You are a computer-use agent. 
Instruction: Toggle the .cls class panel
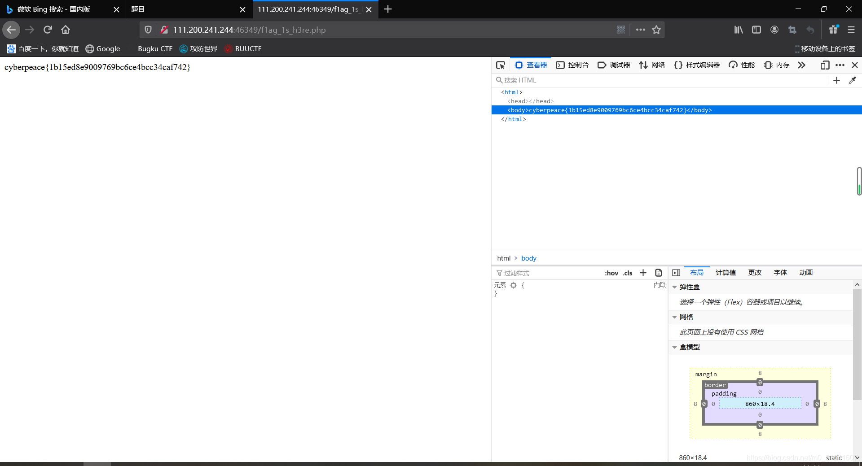[628, 273]
